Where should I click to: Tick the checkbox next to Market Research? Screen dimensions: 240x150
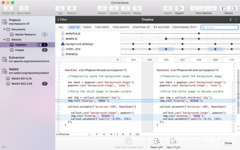tap(51, 34)
